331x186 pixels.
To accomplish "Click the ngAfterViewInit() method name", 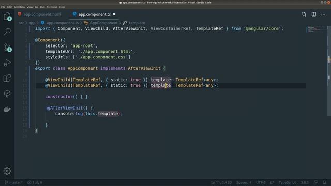I will (64, 108).
